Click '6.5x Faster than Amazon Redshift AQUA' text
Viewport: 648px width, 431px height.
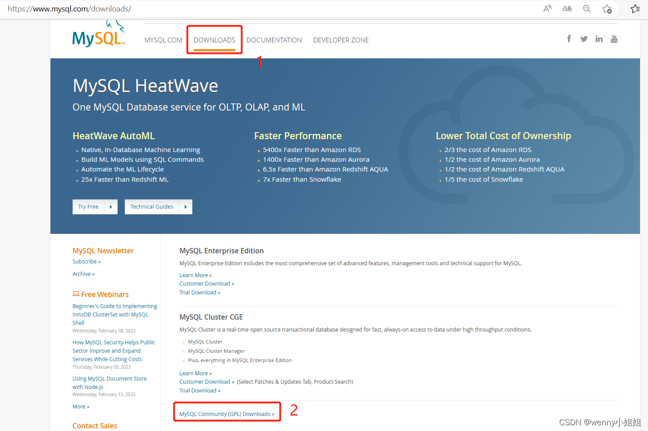pyautogui.click(x=326, y=169)
